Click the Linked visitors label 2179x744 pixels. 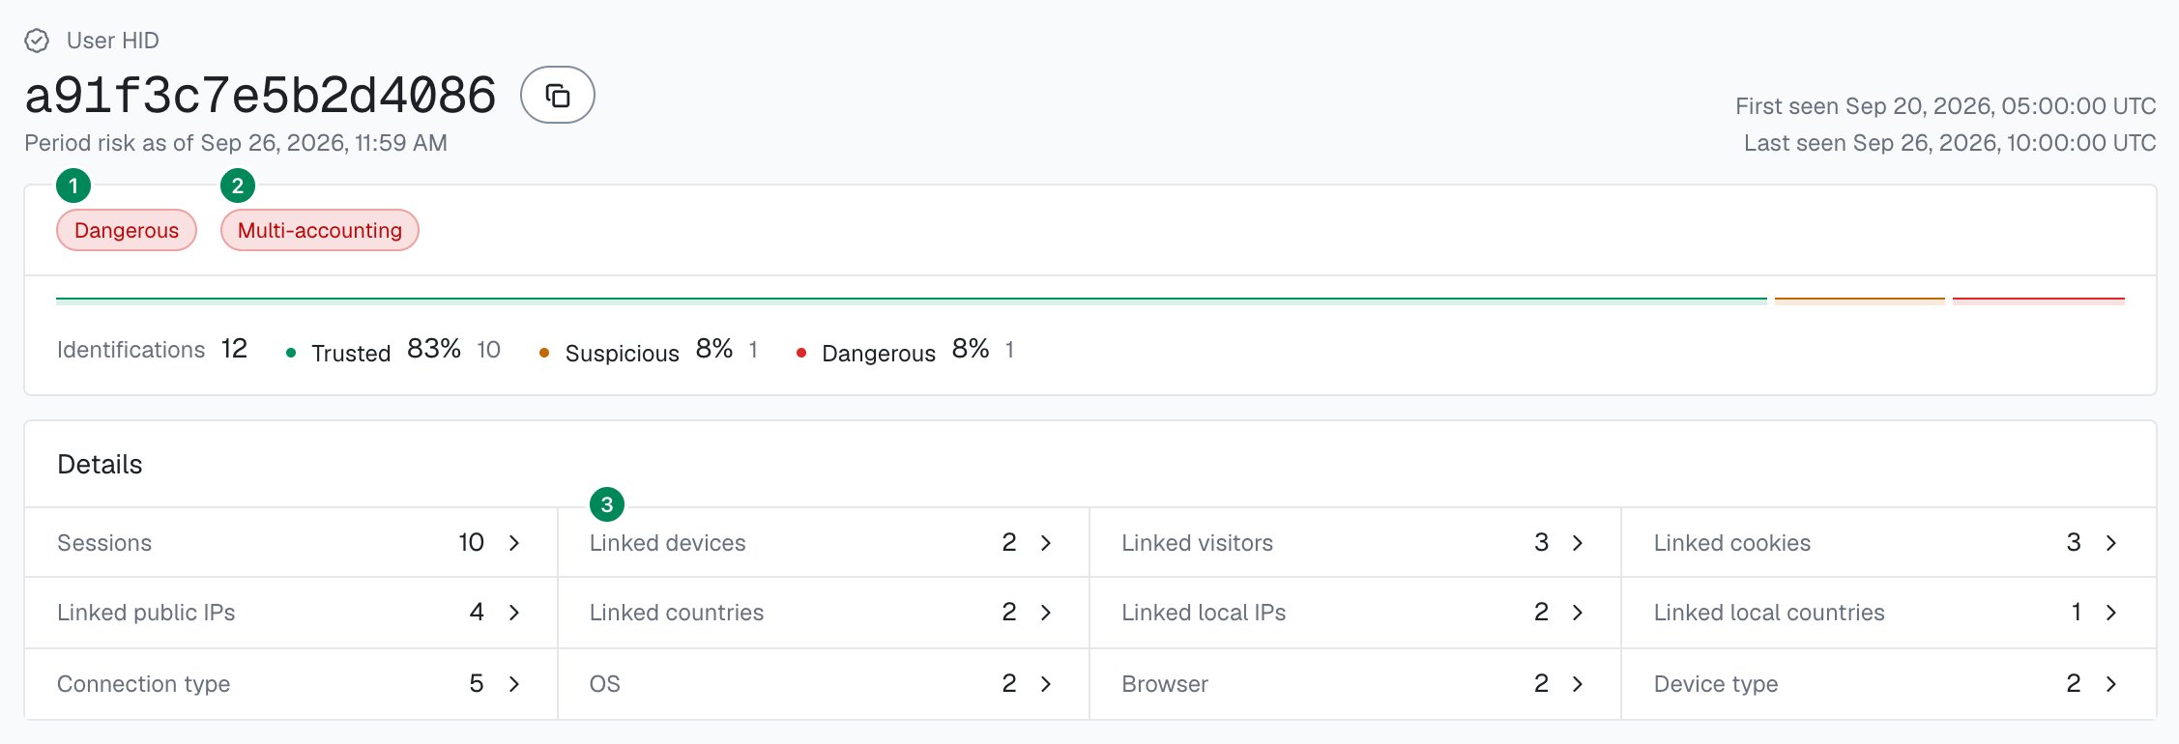tap(1198, 543)
